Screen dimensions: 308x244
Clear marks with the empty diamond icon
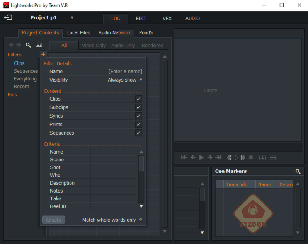236,157
